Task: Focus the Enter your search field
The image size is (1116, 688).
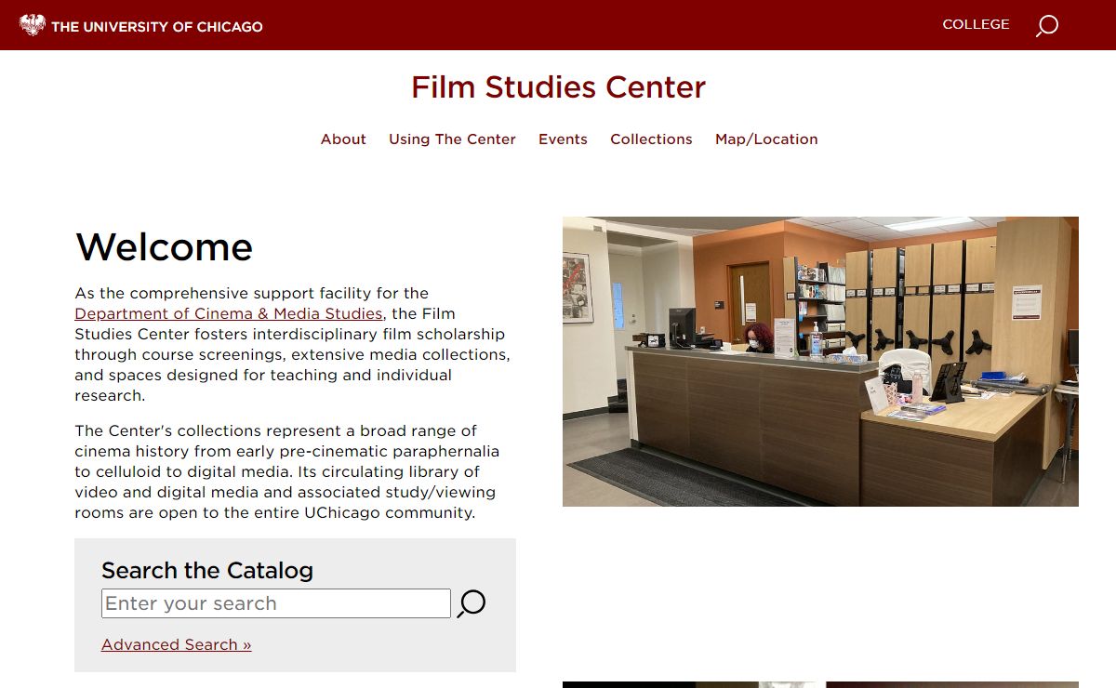Action: point(276,603)
